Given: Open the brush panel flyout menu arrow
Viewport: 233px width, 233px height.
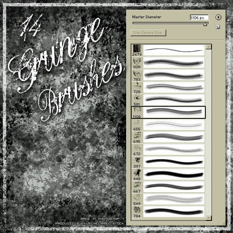Looking at the screenshot, I should pos(218,17).
